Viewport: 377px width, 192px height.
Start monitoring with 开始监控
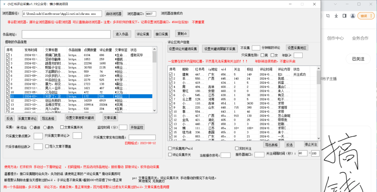pyautogui.click(x=137, y=127)
